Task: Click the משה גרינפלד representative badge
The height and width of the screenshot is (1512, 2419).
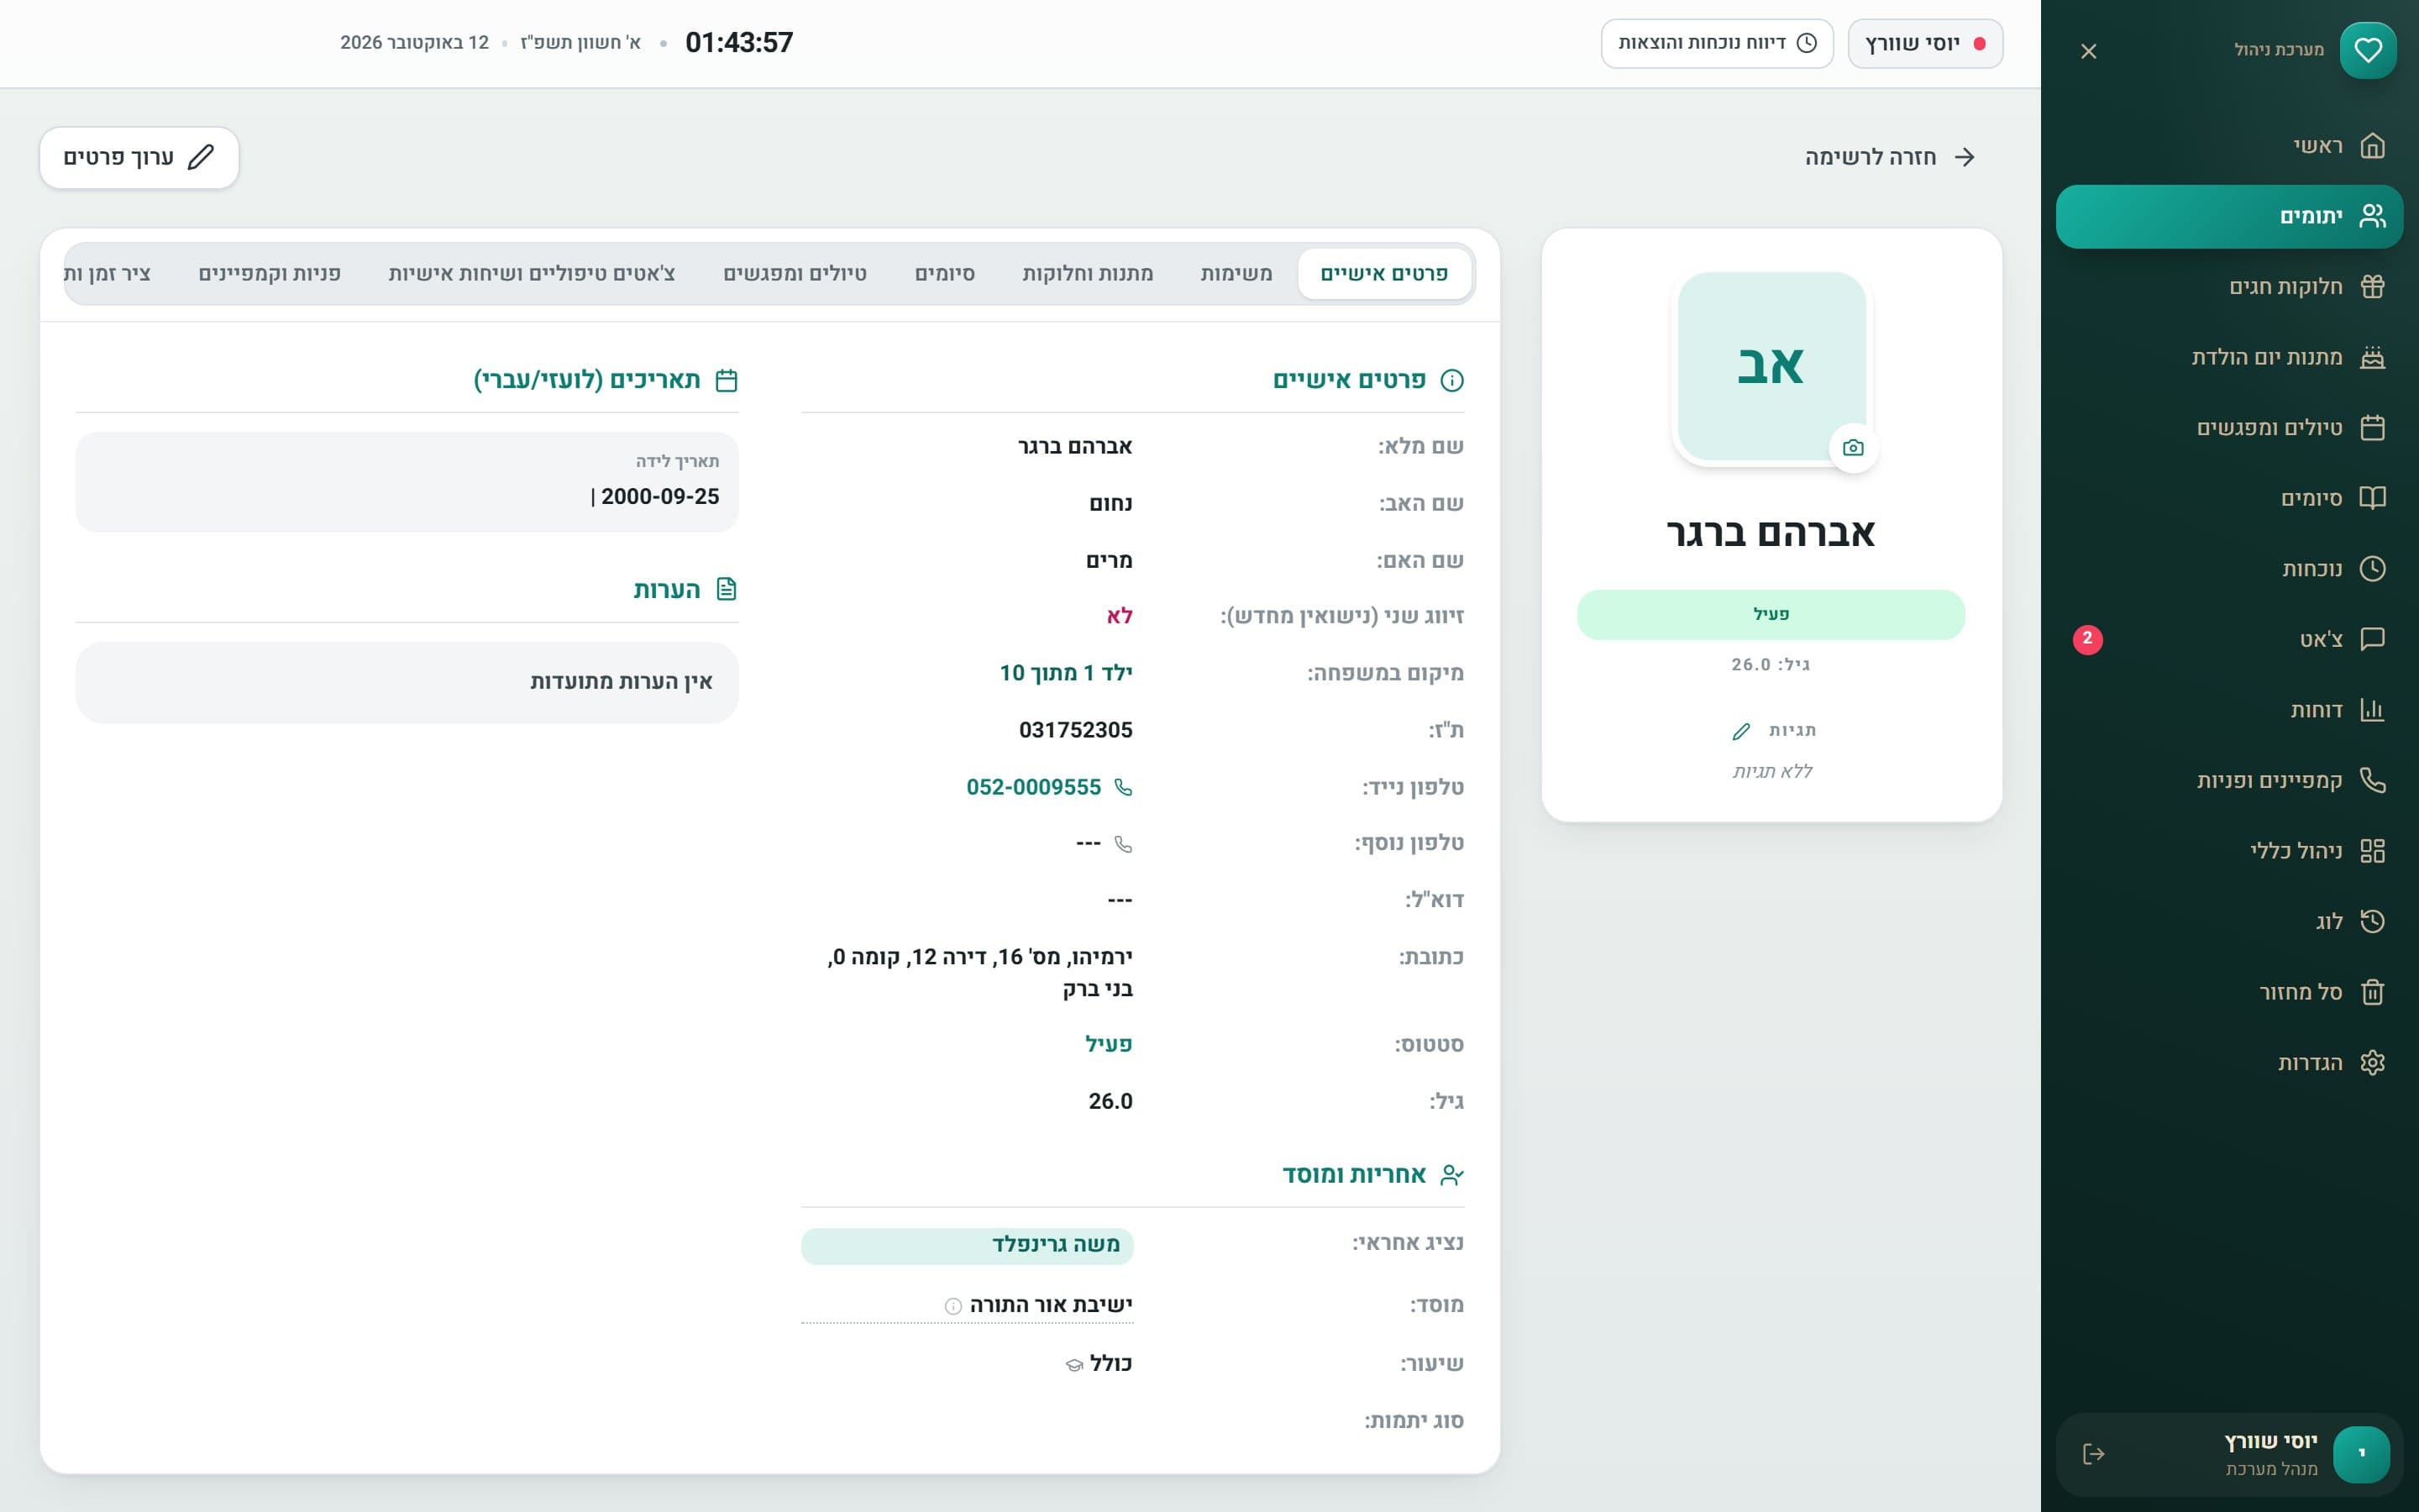Action: point(967,1245)
